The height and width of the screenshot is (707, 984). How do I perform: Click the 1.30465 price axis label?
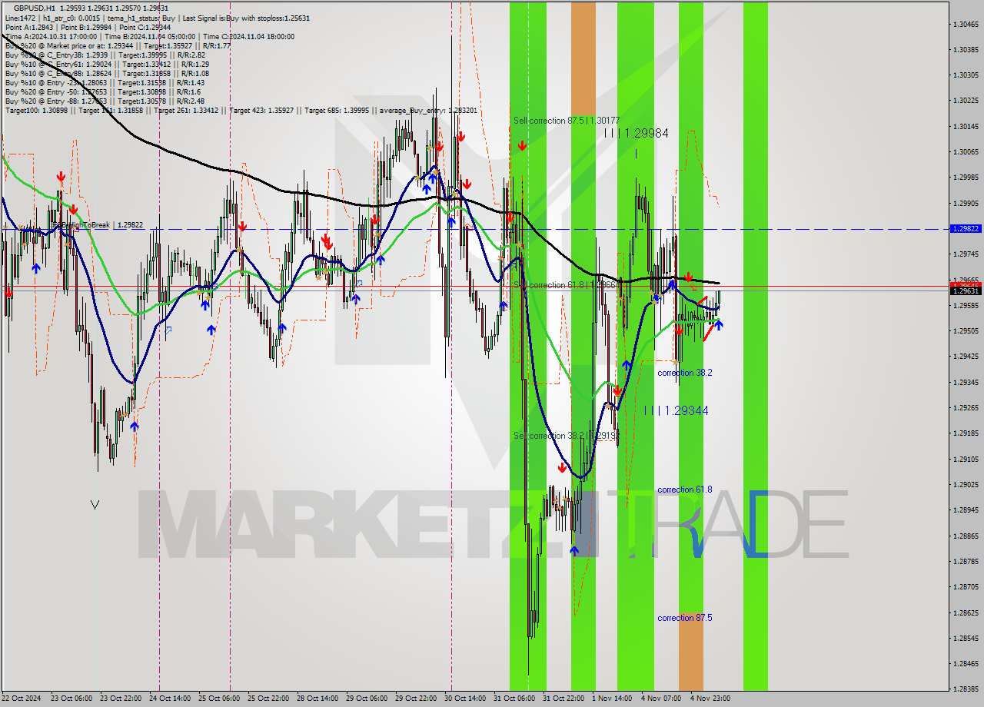click(x=966, y=24)
